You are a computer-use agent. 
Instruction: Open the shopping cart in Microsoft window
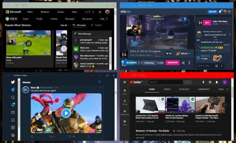click(100, 12)
